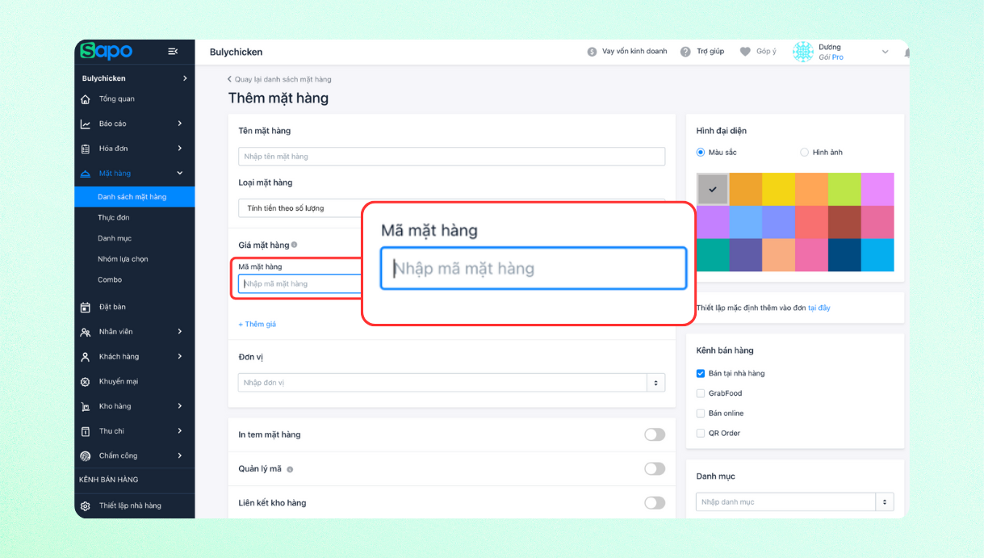Expand the Kho hàng submenu chevron
This screenshot has width=984, height=558.
(180, 406)
